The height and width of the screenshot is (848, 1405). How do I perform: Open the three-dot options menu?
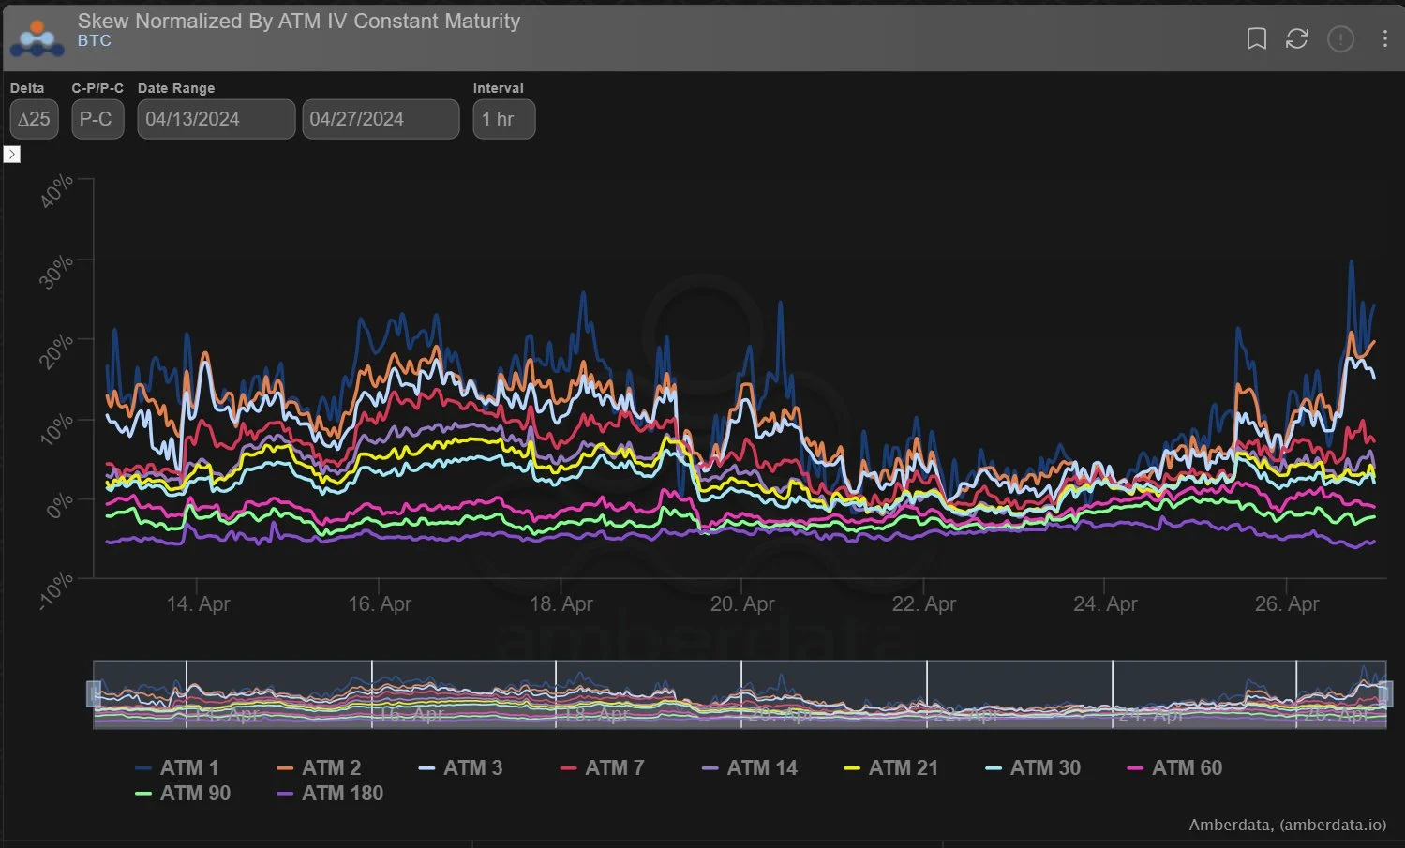click(1384, 38)
